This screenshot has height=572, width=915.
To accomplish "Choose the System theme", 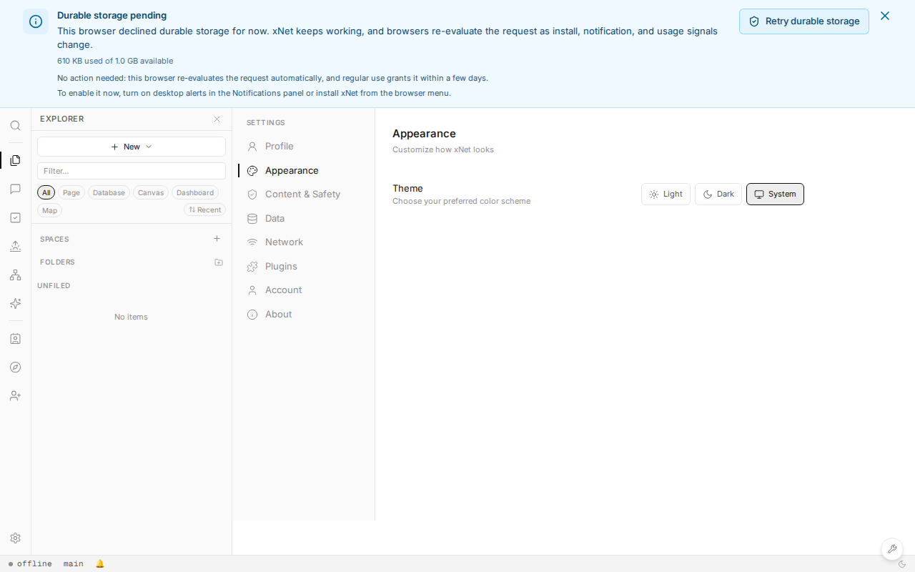I will [x=775, y=194].
